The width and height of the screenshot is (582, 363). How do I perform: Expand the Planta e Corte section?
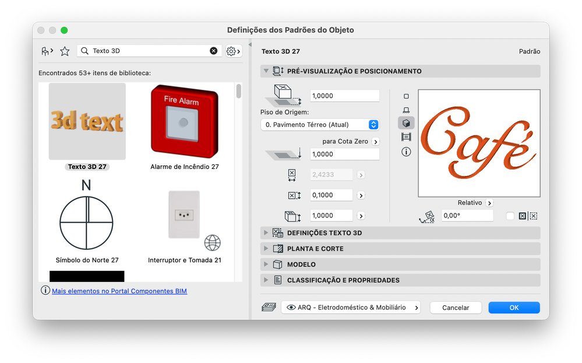[266, 249]
